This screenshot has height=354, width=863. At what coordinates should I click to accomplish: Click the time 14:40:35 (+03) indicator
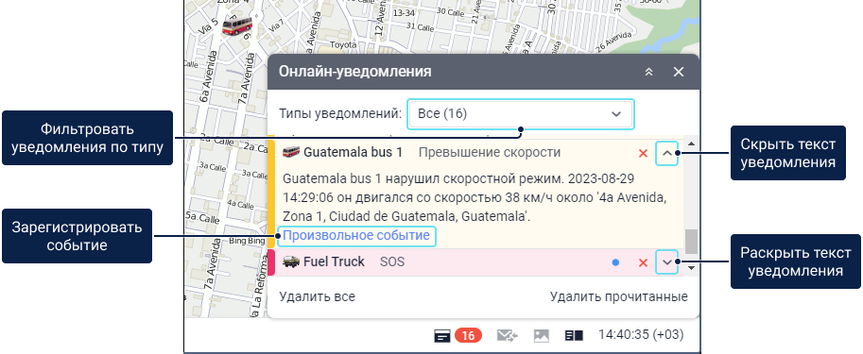point(641,335)
